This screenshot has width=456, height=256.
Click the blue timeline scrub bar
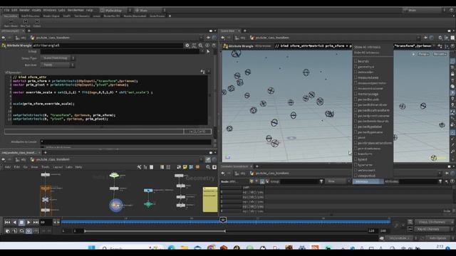226,222
